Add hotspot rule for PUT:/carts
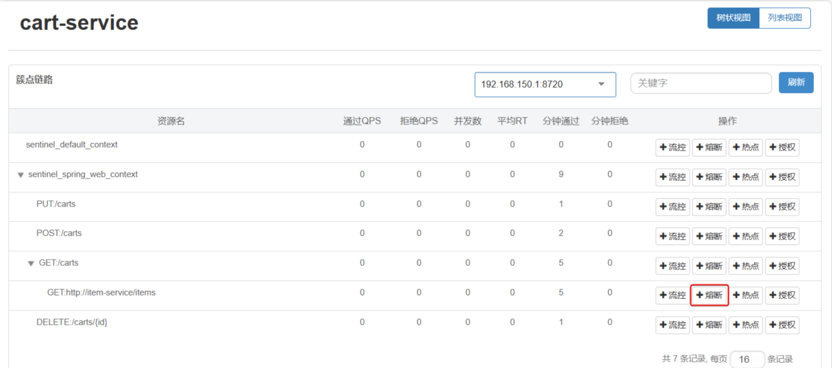The width and height of the screenshot is (832, 368). (746, 207)
